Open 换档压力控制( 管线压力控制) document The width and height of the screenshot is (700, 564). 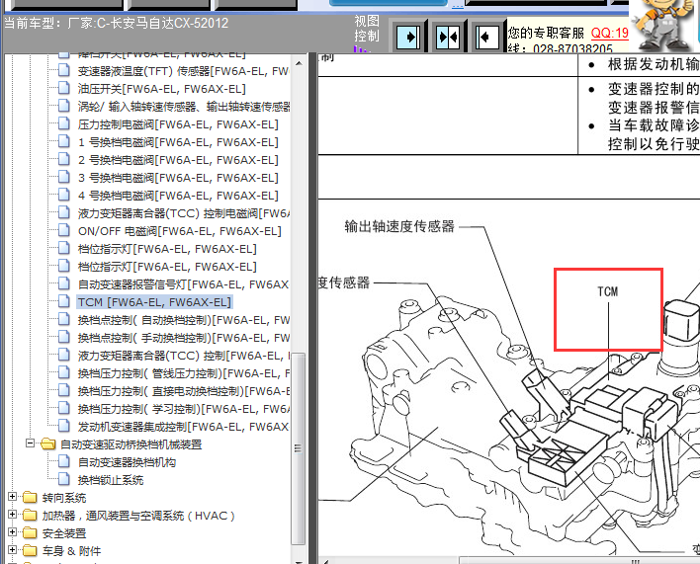[184, 373]
